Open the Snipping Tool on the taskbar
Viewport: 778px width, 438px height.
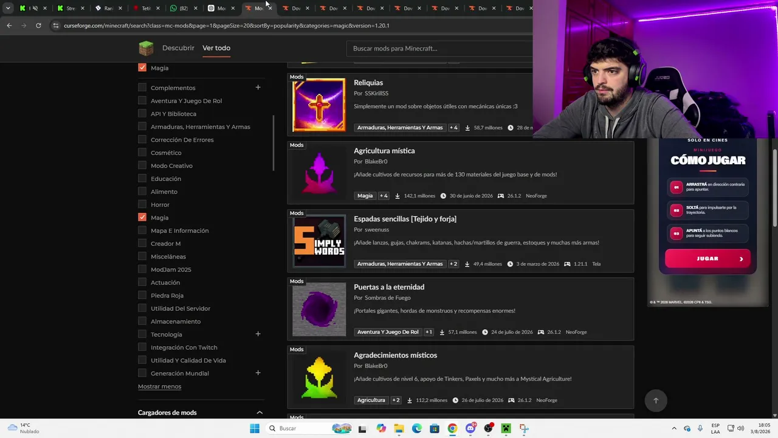point(524,428)
